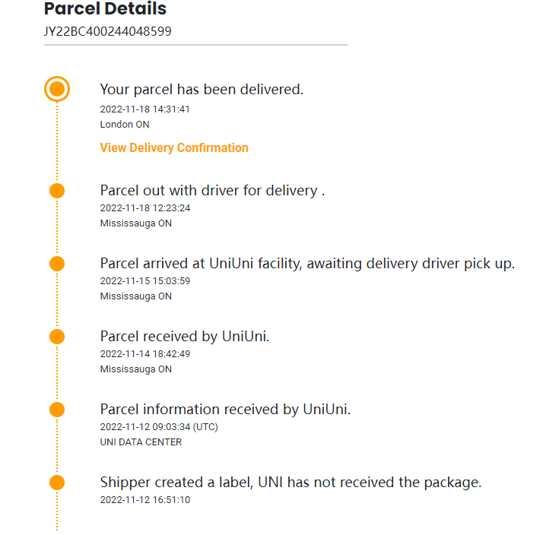
Task: Click the Parcel received by UniUni dot
Action: [x=57, y=337]
